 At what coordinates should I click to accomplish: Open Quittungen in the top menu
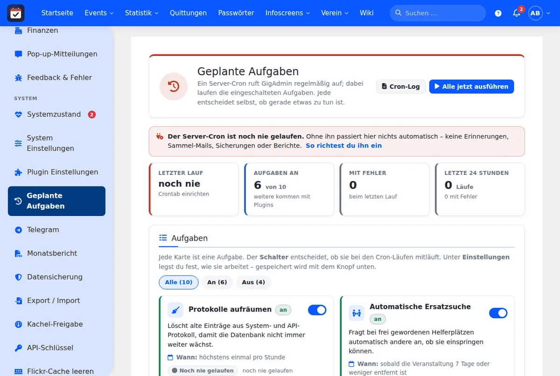tap(188, 13)
